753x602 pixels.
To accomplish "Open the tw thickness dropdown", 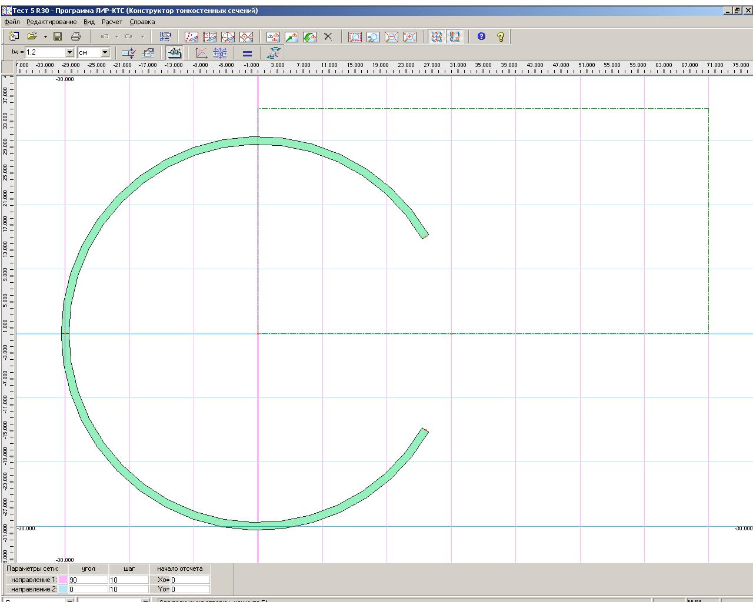I will click(x=69, y=52).
